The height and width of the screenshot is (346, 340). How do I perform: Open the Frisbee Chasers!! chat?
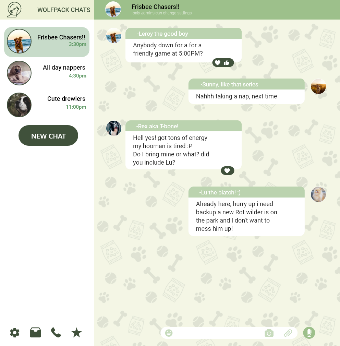pos(47,42)
